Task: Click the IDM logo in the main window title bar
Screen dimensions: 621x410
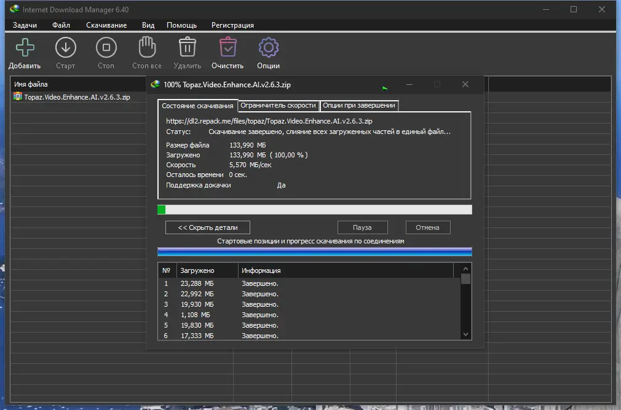Action: pos(15,9)
